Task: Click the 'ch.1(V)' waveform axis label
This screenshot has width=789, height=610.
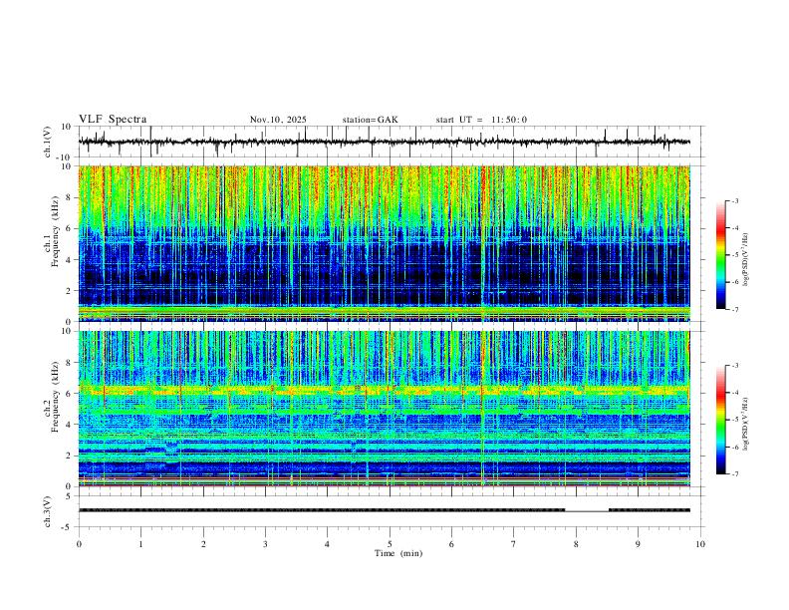Action: 48,142
